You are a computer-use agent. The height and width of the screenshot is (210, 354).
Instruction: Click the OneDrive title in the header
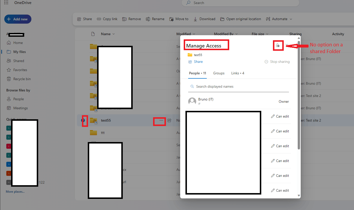[x=23, y=3]
